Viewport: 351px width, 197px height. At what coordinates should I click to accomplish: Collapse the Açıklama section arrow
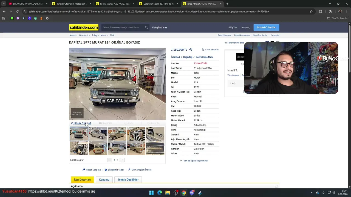coord(276,186)
